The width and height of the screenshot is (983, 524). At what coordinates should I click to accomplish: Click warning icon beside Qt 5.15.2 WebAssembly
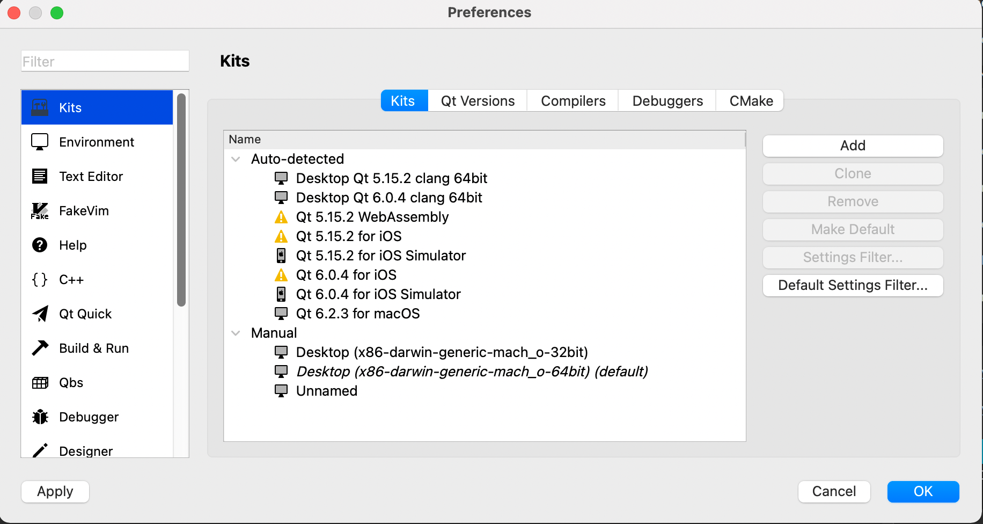coord(281,217)
